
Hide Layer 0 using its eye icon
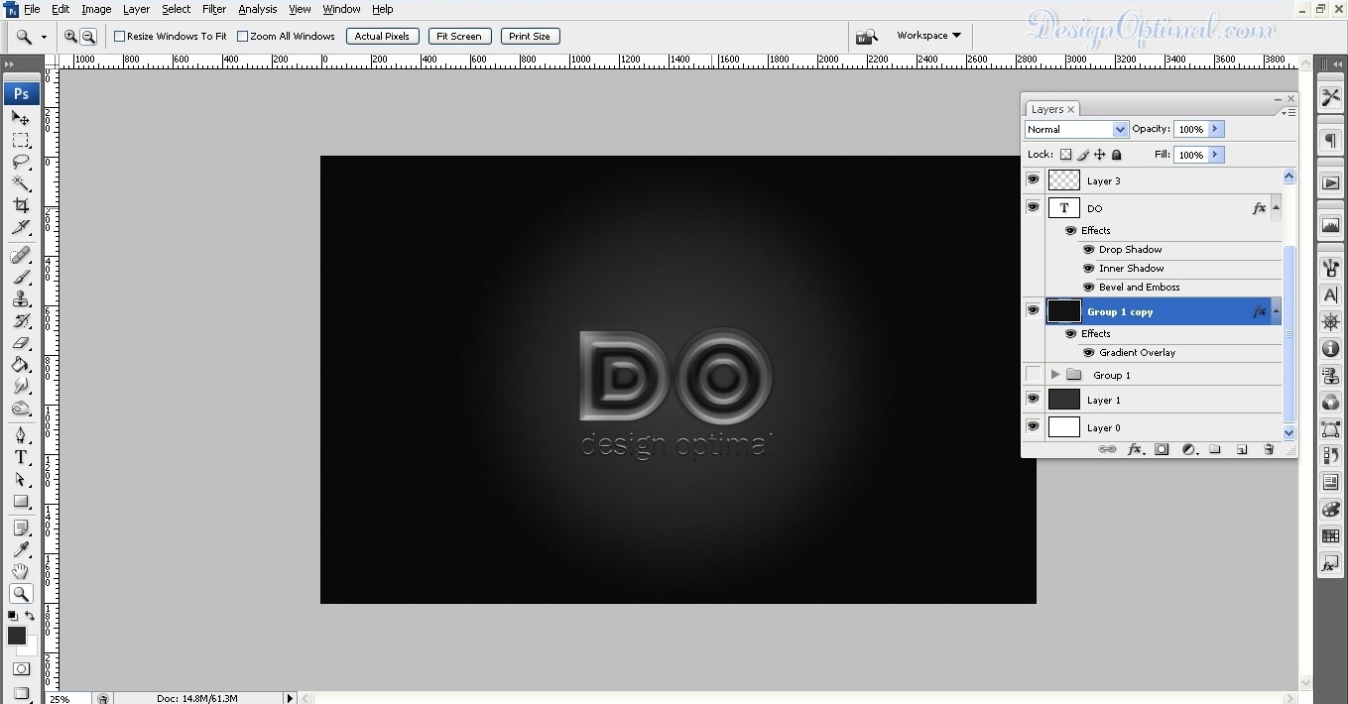1033,426
